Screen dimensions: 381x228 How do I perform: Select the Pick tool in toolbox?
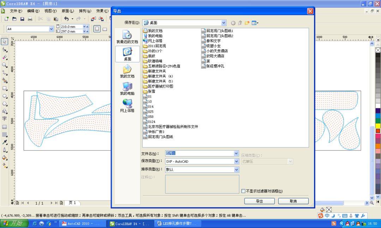click(x=5, y=42)
